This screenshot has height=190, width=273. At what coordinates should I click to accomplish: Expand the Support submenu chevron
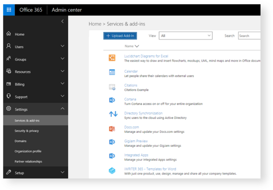(x=62, y=96)
